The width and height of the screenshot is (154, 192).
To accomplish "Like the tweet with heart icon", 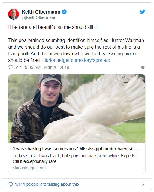I will click(11, 67).
